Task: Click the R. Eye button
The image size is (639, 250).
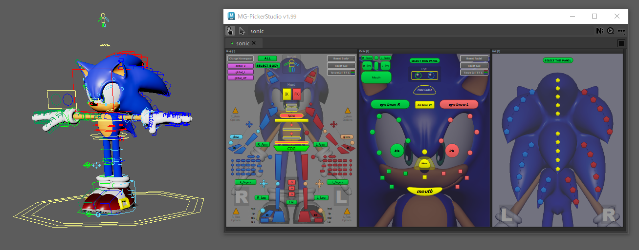Action: point(367,66)
